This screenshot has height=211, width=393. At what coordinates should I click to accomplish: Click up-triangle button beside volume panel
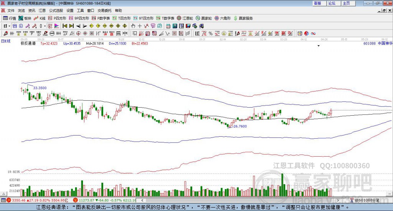point(3,194)
